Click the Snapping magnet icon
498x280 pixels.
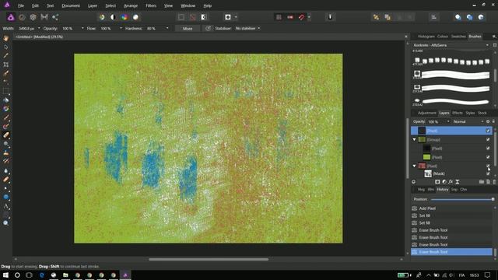coord(301,17)
